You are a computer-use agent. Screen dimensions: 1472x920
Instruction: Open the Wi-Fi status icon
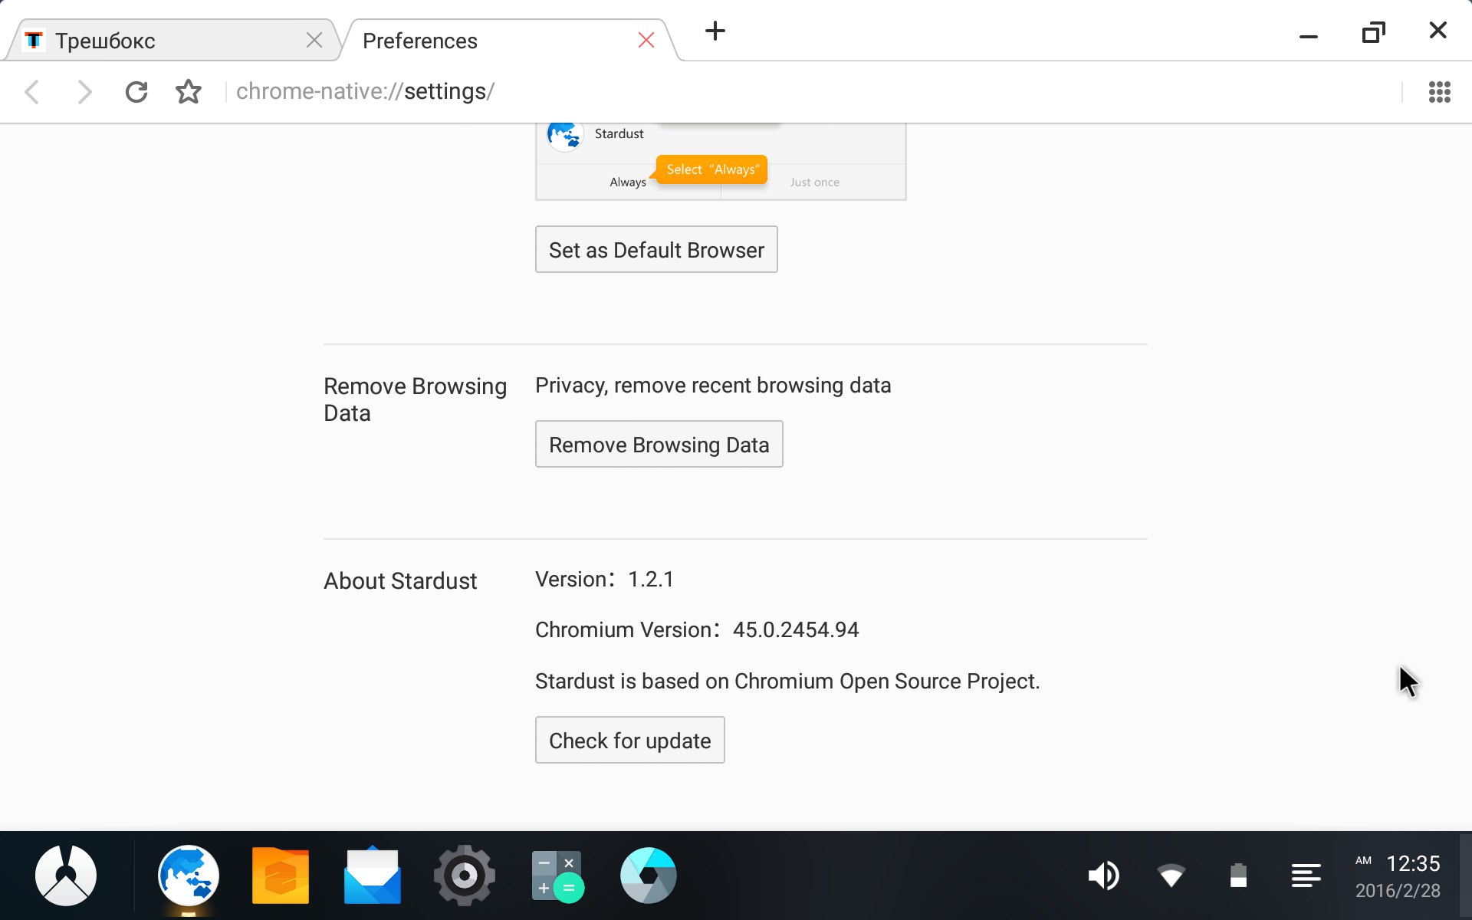pos(1171,875)
